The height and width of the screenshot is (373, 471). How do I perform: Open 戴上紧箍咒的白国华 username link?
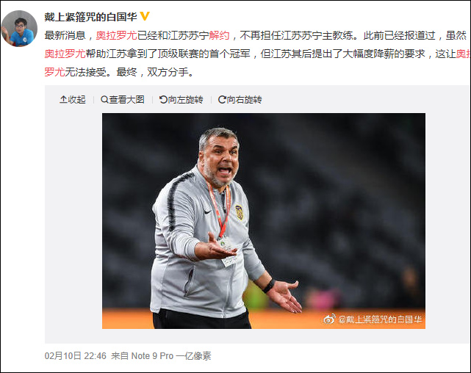[90, 17]
